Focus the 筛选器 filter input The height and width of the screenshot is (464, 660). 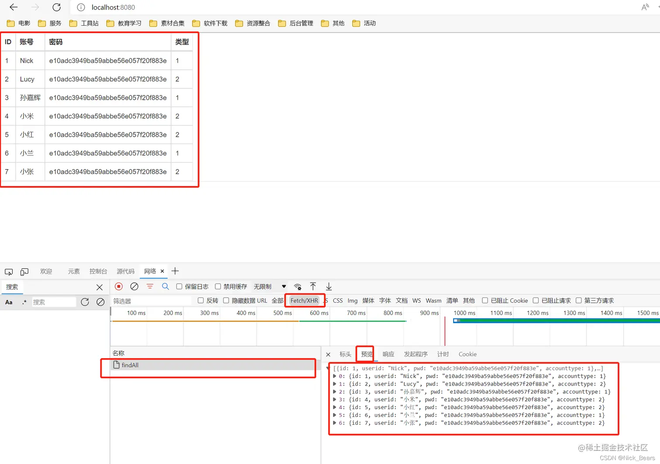tap(151, 301)
